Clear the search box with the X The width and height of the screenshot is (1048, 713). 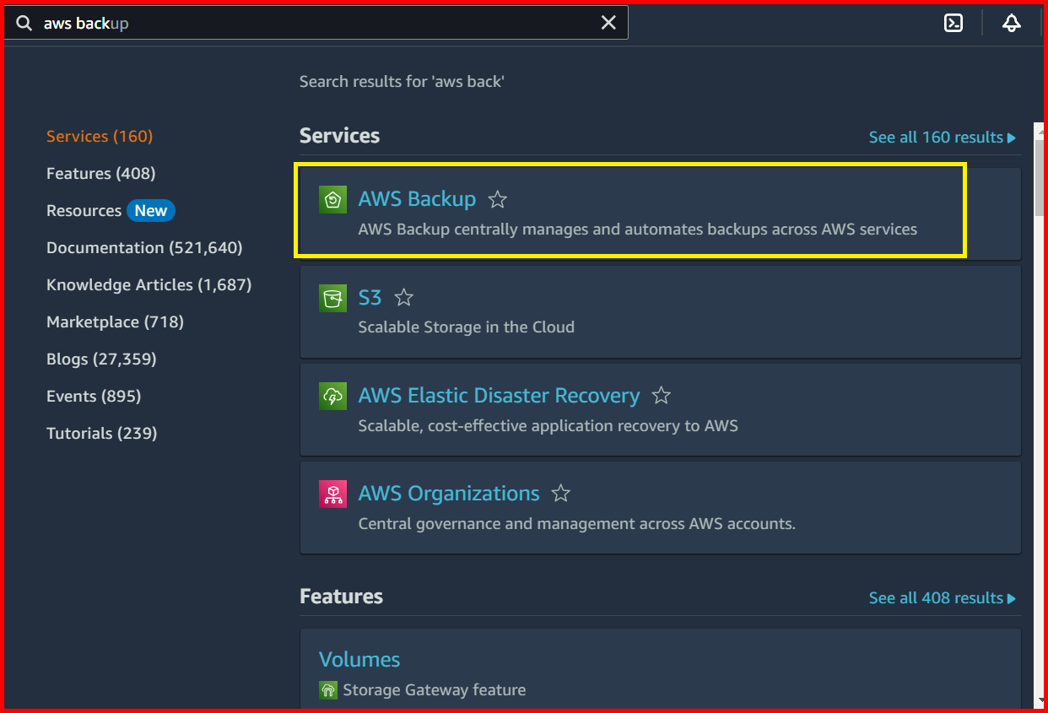pyautogui.click(x=608, y=23)
